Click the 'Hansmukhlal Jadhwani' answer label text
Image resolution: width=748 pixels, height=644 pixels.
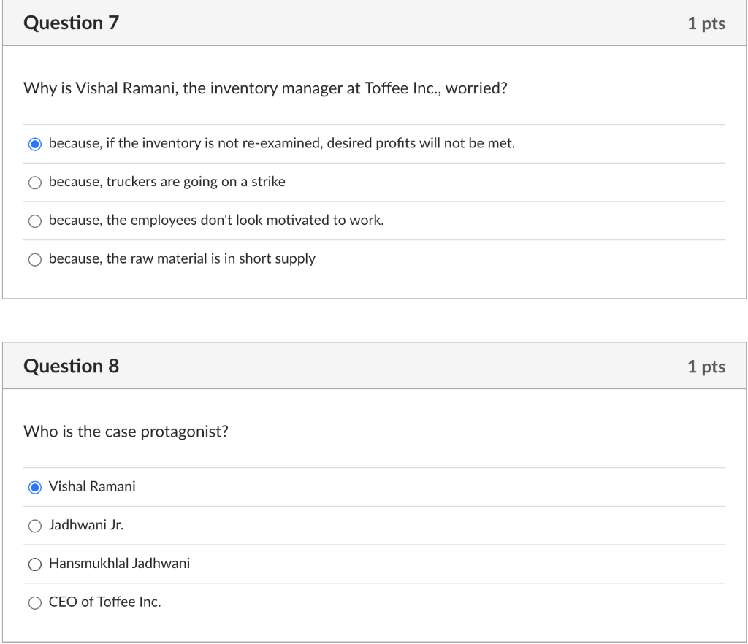pos(119,563)
